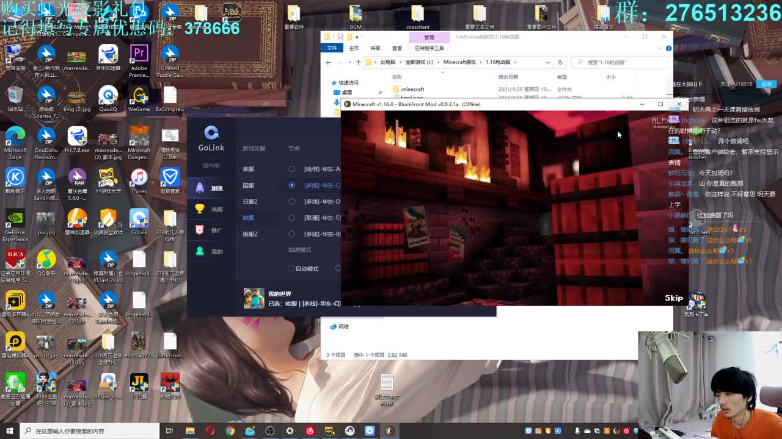The image size is (782, 439).
Task: Open QQ音乐 desktop shortcut
Action: click(46, 263)
